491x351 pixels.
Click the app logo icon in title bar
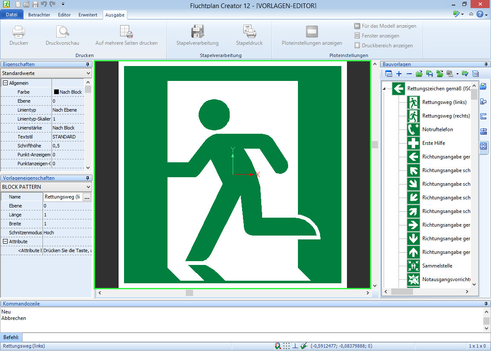coord(6,4)
